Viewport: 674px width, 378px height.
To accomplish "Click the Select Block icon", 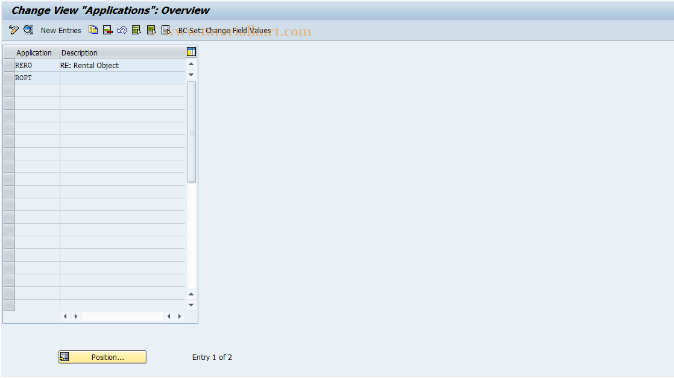I will pyautogui.click(x=151, y=30).
